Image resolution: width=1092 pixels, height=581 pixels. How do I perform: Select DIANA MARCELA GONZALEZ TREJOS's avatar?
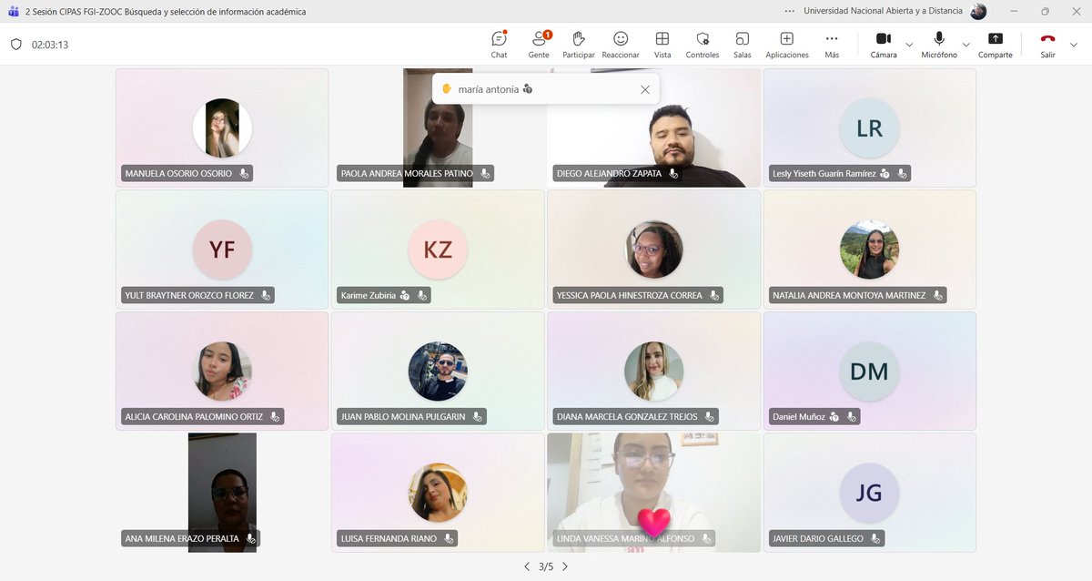(x=653, y=372)
